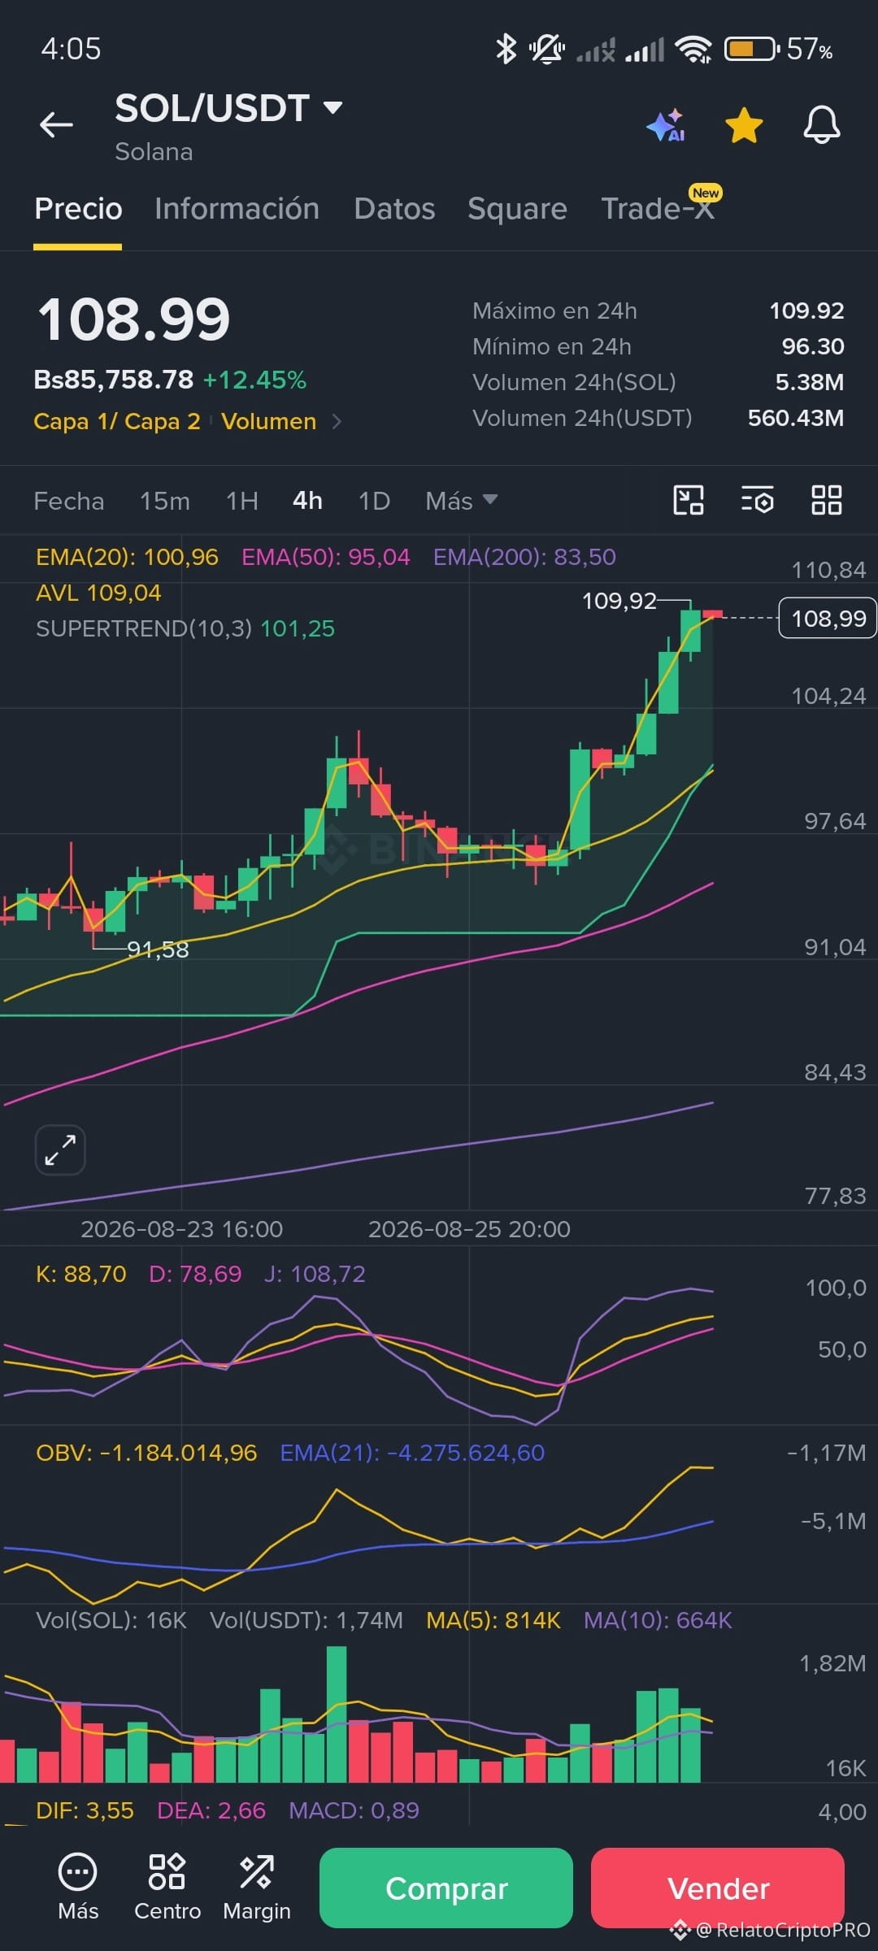Viewport: 878px width, 1951px height.
Task: Tap the Volumen 24h(USDT) value 560.43M
Action: coord(796,418)
